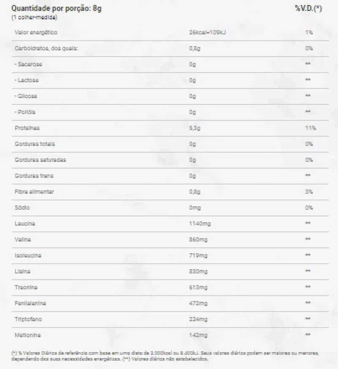Click the 'Carboidratos, dos quais:' label
338x369 pixels.
tap(46, 48)
